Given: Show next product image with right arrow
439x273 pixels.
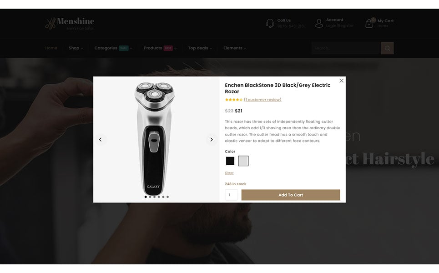Looking at the screenshot, I should tap(212, 139).
